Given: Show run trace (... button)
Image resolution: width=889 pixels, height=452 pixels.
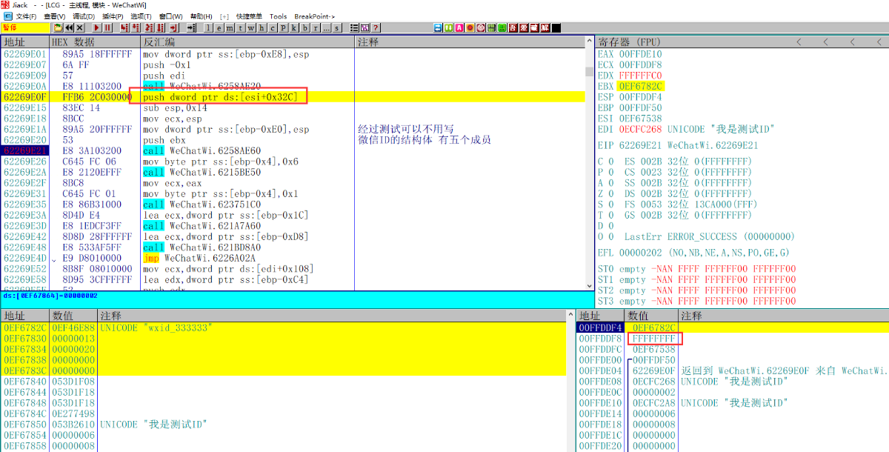Looking at the screenshot, I should [x=327, y=28].
